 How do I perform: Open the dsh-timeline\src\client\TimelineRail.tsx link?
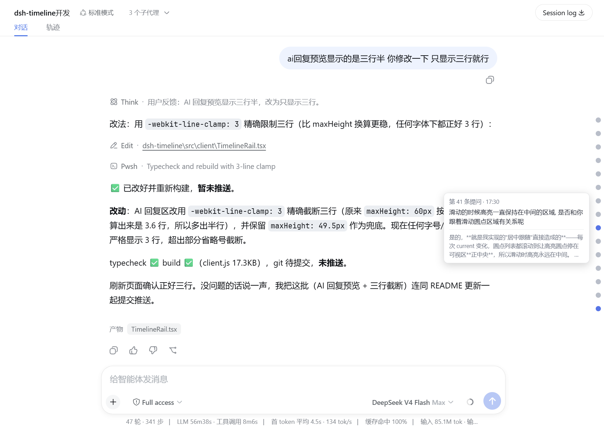coord(204,145)
